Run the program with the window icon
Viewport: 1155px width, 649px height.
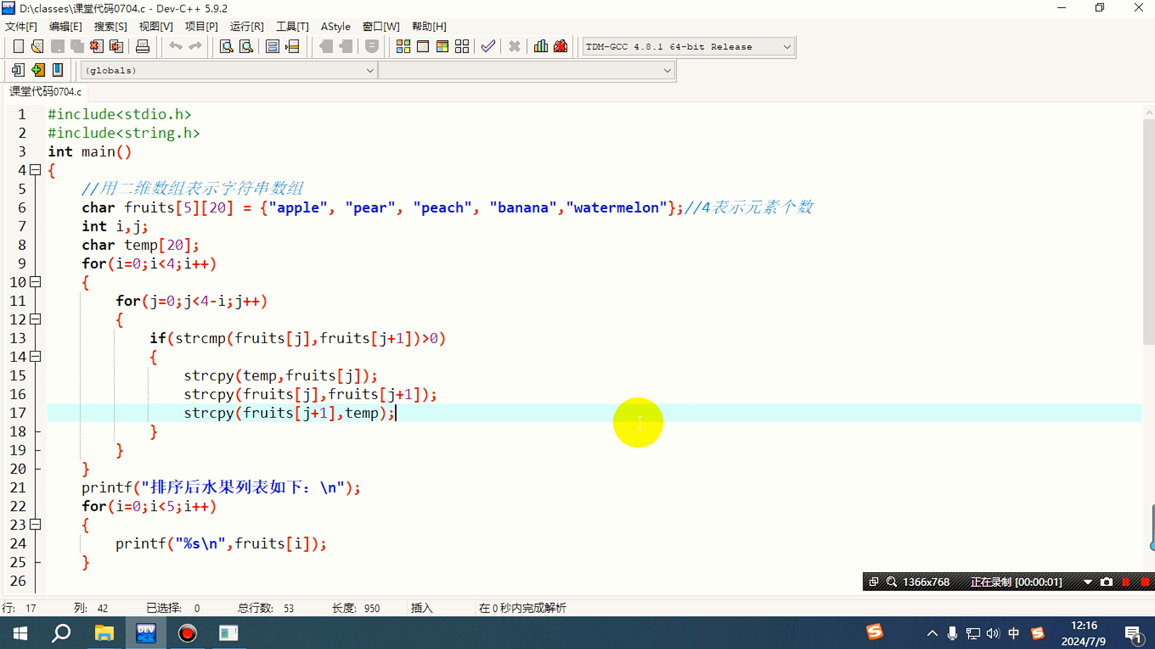pyautogui.click(x=423, y=46)
